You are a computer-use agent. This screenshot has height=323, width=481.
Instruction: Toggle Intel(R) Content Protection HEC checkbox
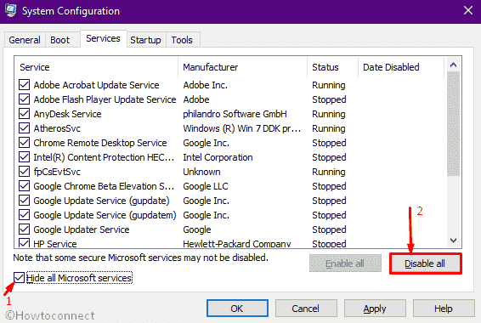(25, 156)
